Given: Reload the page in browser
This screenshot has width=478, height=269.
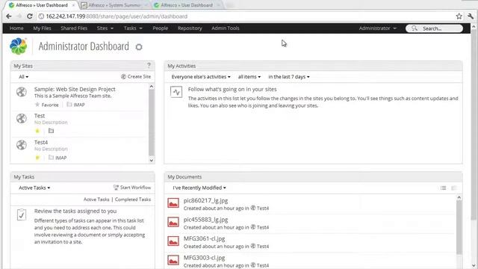Looking at the screenshot, I should [30, 16].
